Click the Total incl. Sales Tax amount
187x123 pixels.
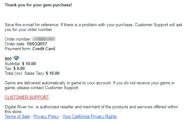tap(53, 73)
